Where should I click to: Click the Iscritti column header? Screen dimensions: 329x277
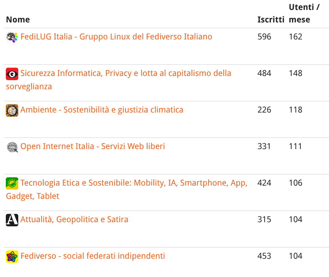(x=271, y=20)
